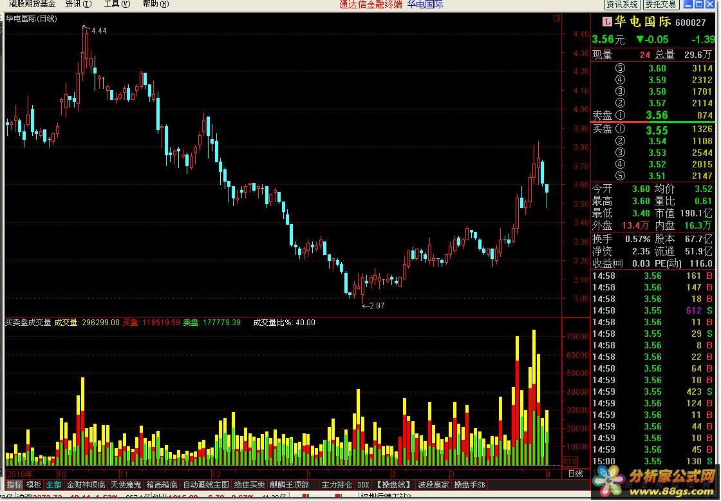Apply the 麒麟王顶部 indicator
Image resolution: width=721 pixels, height=501 pixels.
[x=290, y=485]
